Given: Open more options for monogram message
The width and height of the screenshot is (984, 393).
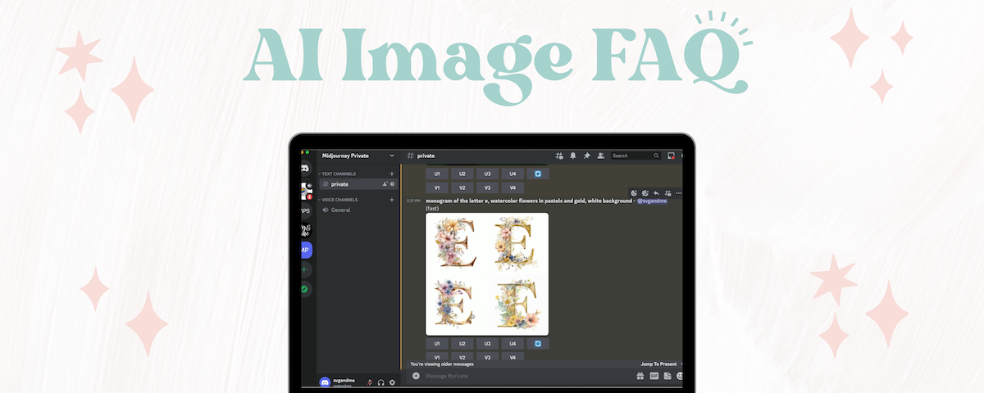Looking at the screenshot, I should click(x=679, y=193).
